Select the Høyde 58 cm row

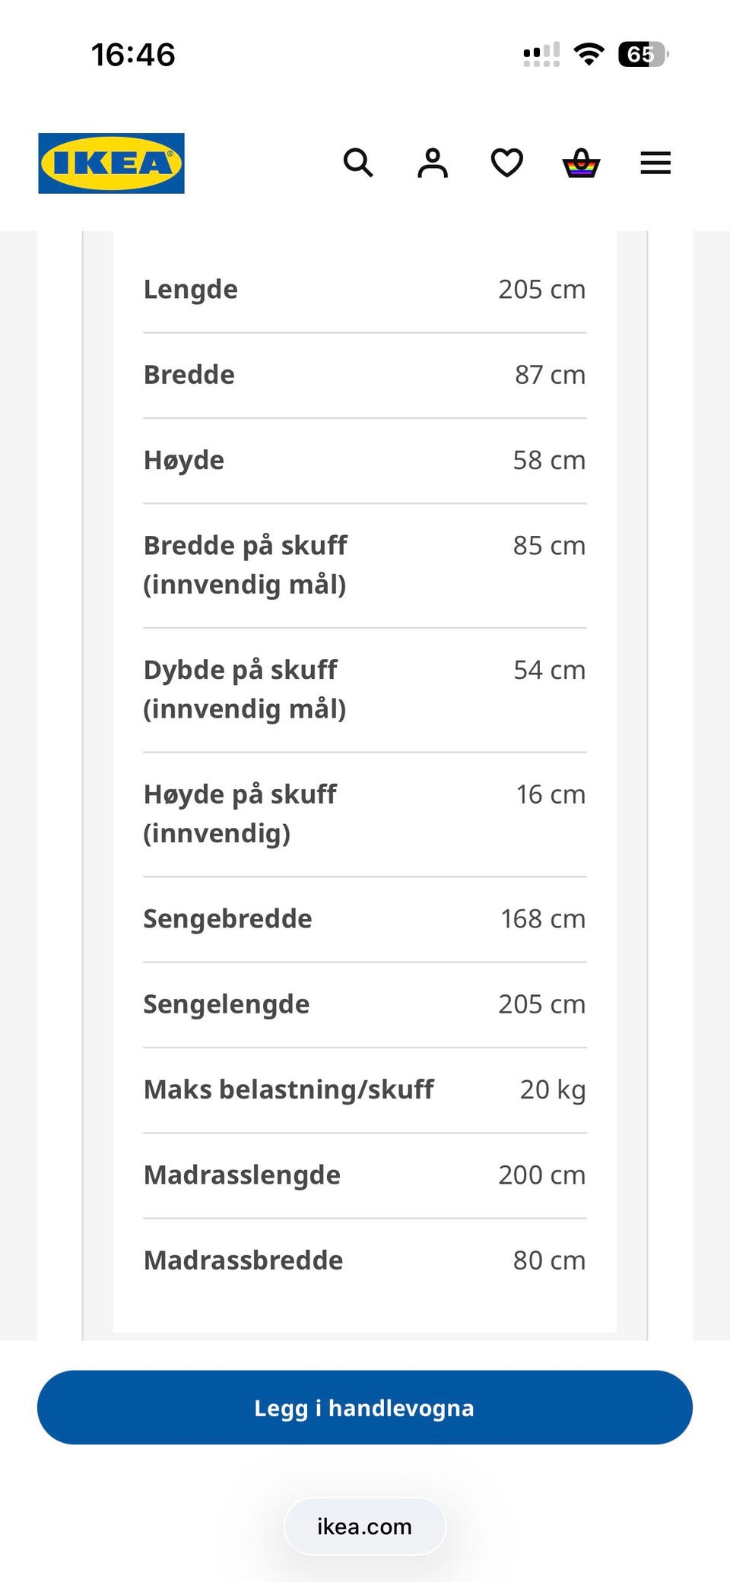[365, 460]
